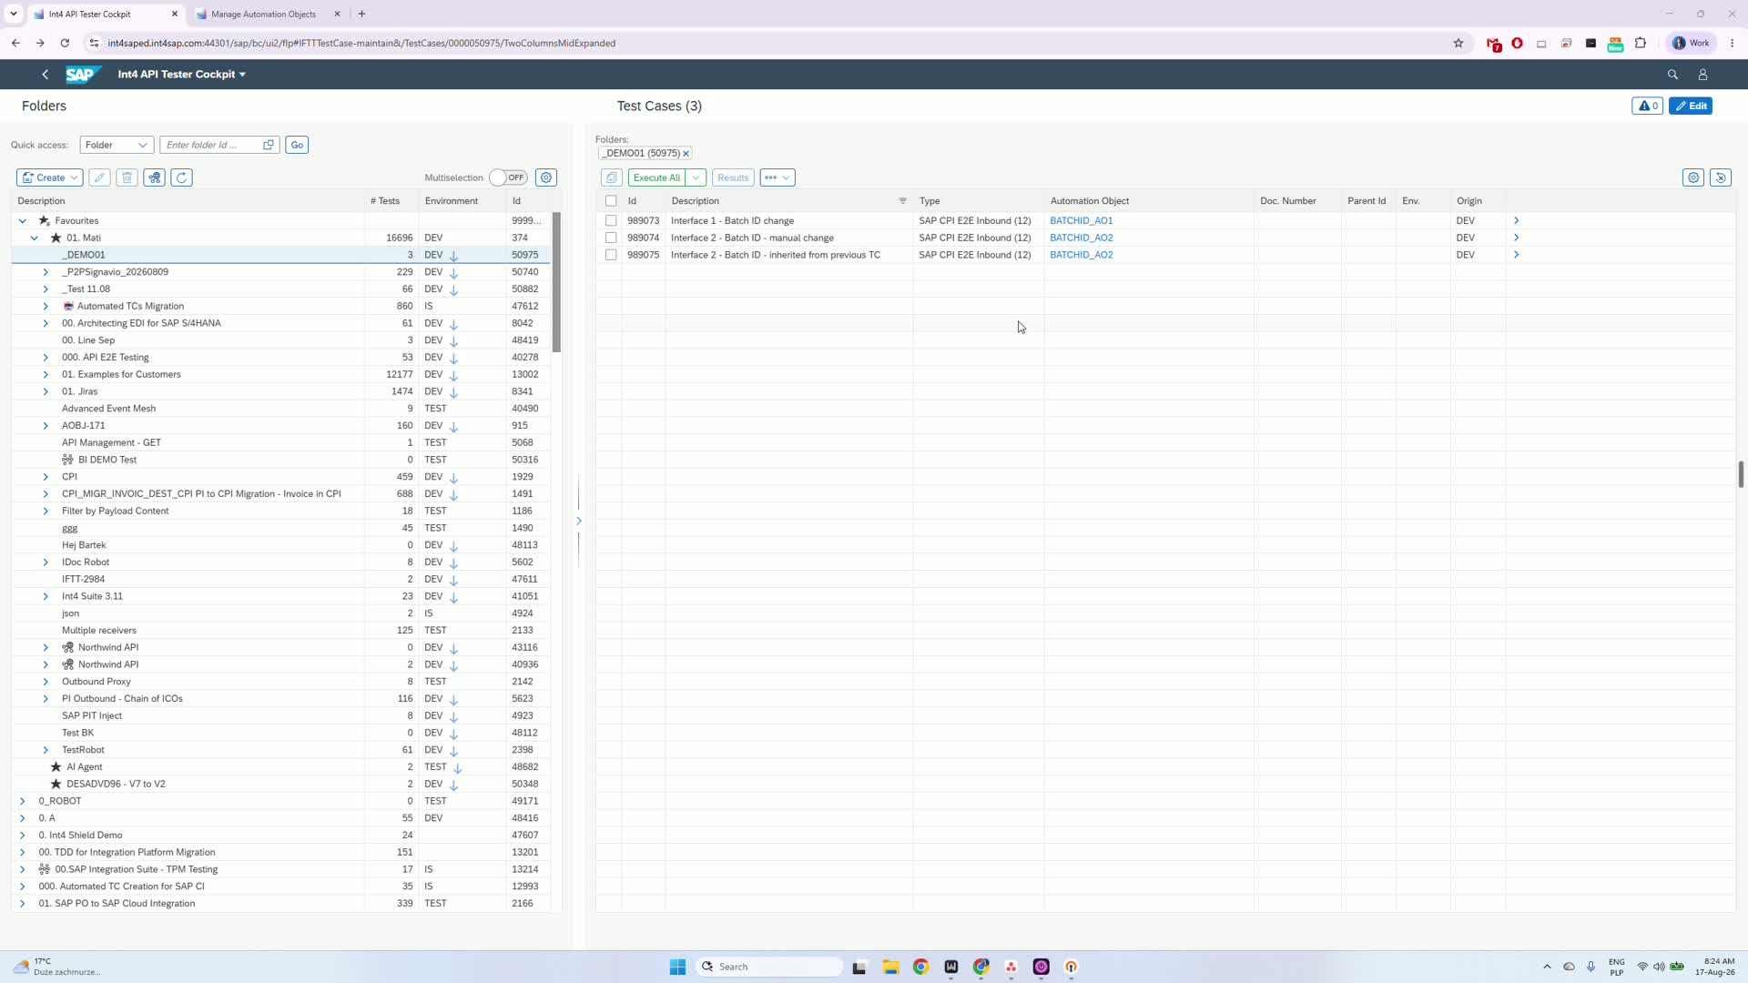Open the more options ellipsis dropdown
The height and width of the screenshot is (983, 1748).
pos(778,177)
